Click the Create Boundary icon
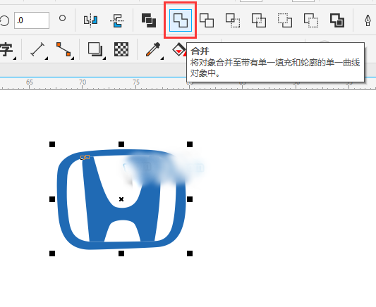This screenshot has height=307, width=376. [x=337, y=20]
